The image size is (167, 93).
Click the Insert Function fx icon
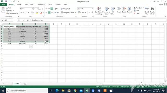28,20
